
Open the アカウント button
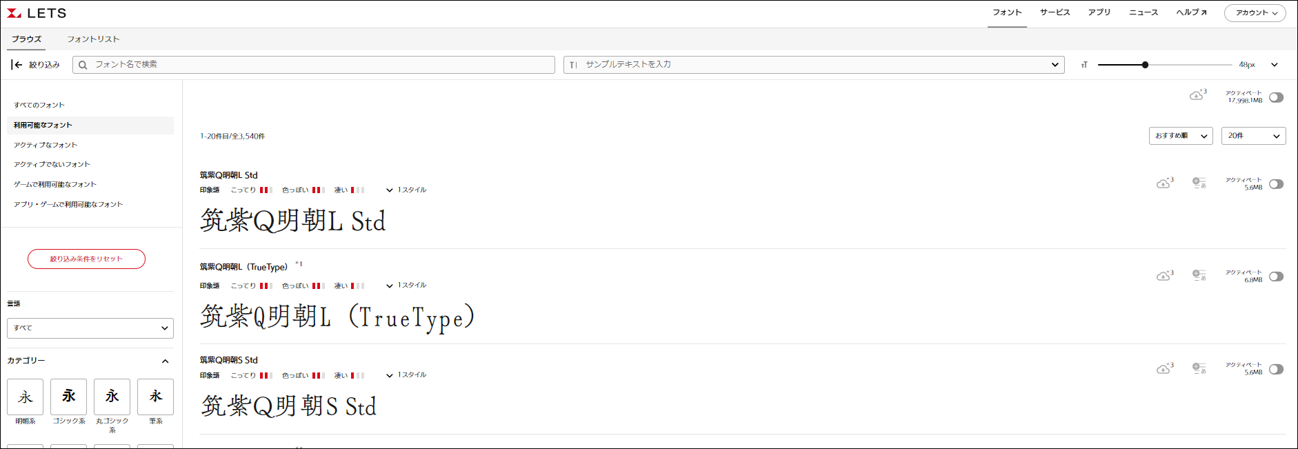click(1255, 13)
